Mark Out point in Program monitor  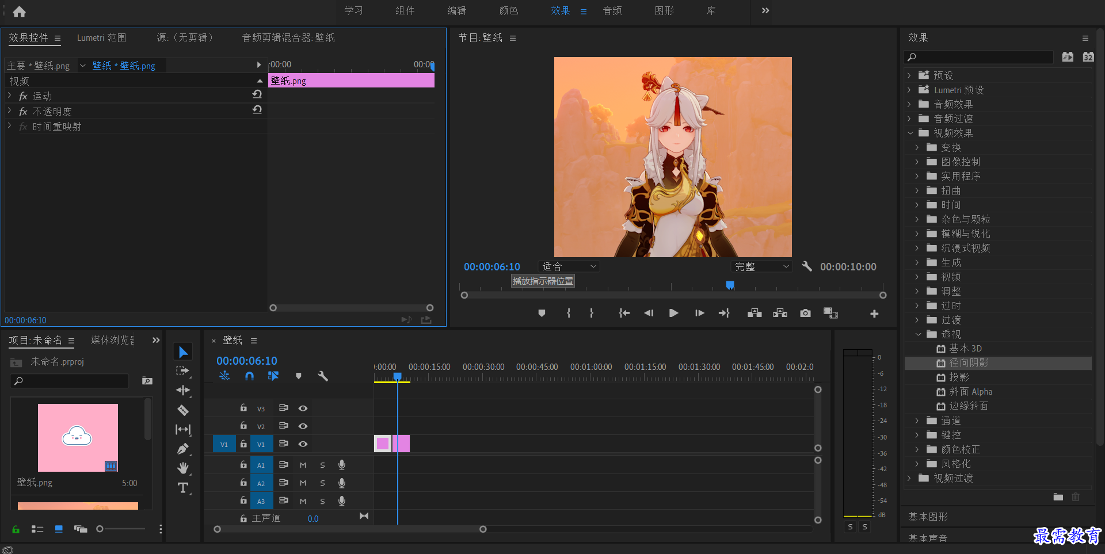591,313
